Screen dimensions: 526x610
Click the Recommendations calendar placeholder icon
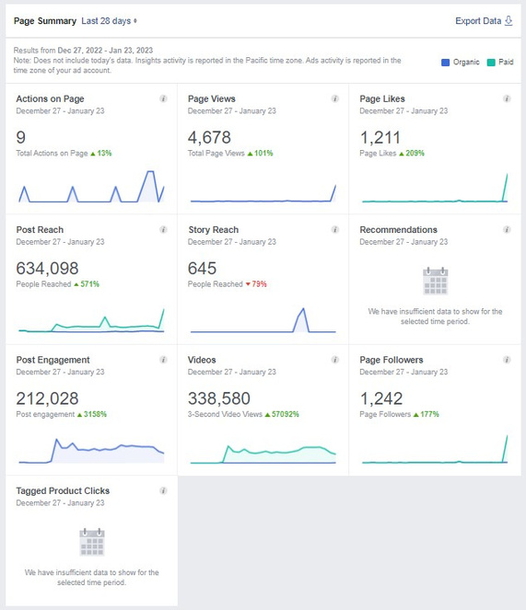coord(435,281)
